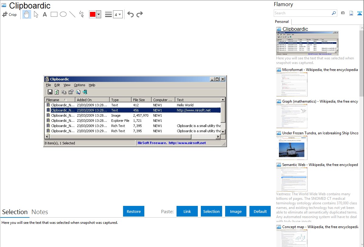The width and height of the screenshot is (364, 247).
Task: Click the Paste Image button
Action: (235, 211)
